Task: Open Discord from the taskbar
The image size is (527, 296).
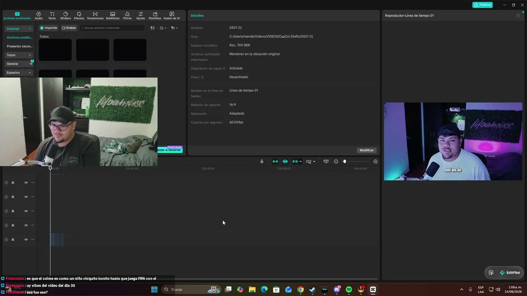Action: coord(337,289)
